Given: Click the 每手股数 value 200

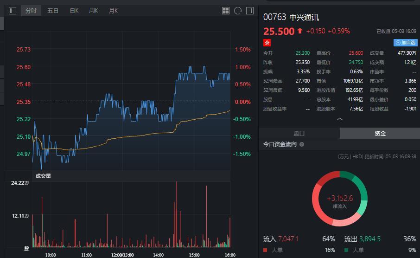Looking at the screenshot, I should (x=412, y=90).
